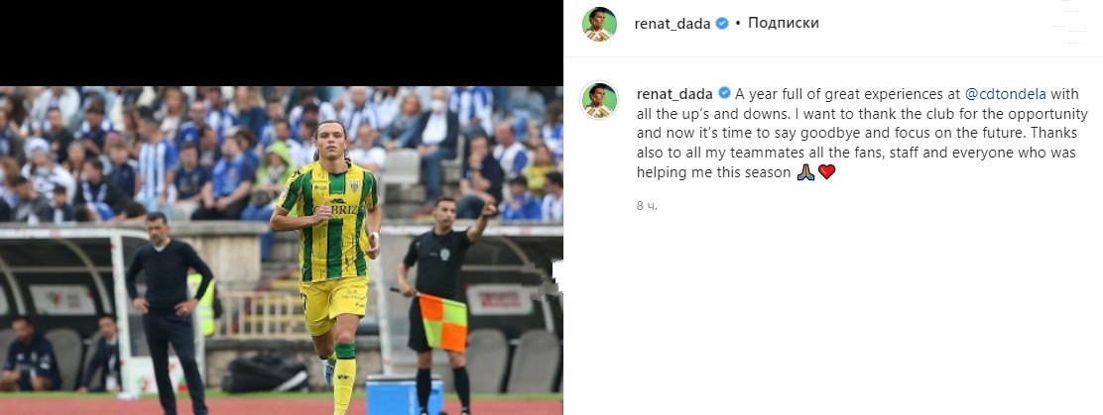This screenshot has height=415, width=1103.
Task: Click the praying hands emoji
Action: (806, 172)
